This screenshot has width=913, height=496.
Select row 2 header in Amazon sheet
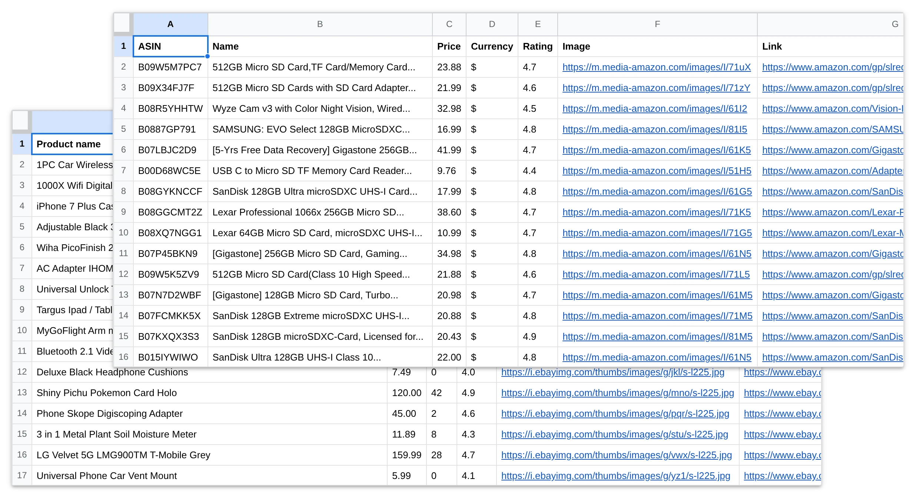click(x=123, y=67)
